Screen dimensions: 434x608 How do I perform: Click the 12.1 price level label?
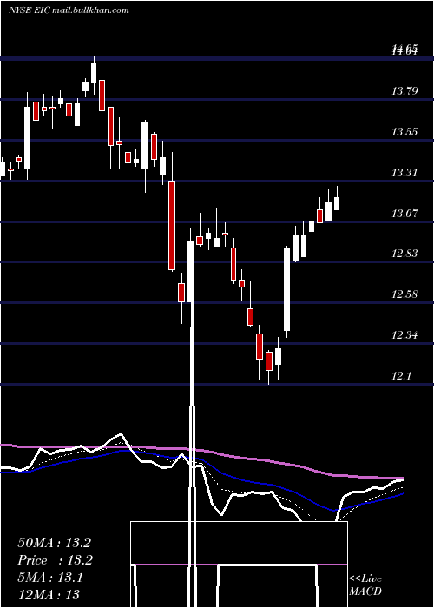click(x=402, y=375)
